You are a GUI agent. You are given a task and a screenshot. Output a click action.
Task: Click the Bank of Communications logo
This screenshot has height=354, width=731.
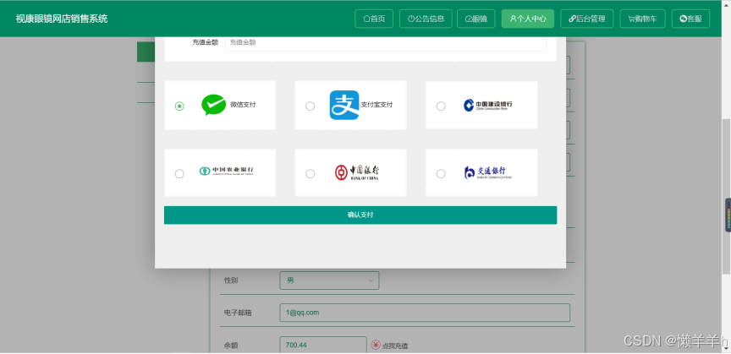click(x=487, y=172)
